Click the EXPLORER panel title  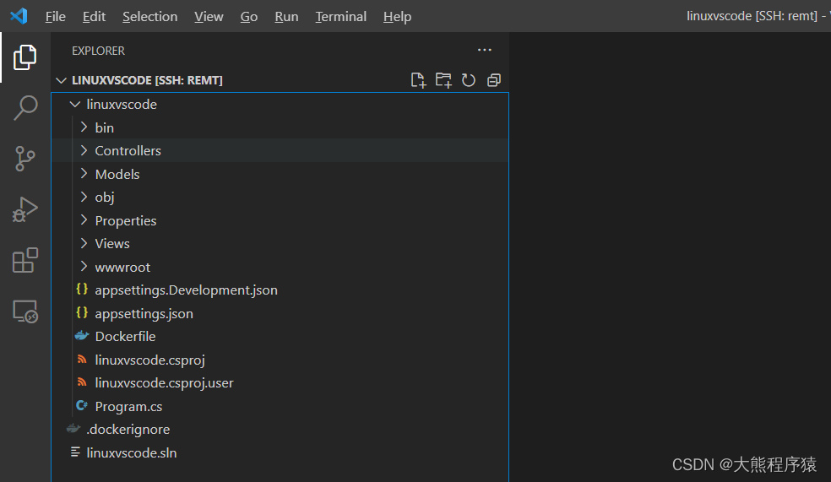(99, 51)
